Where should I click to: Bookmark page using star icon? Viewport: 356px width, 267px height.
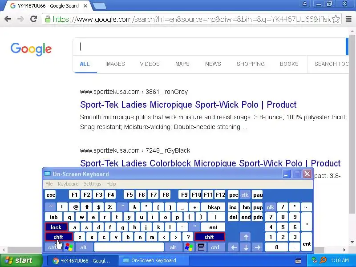tap(336, 19)
